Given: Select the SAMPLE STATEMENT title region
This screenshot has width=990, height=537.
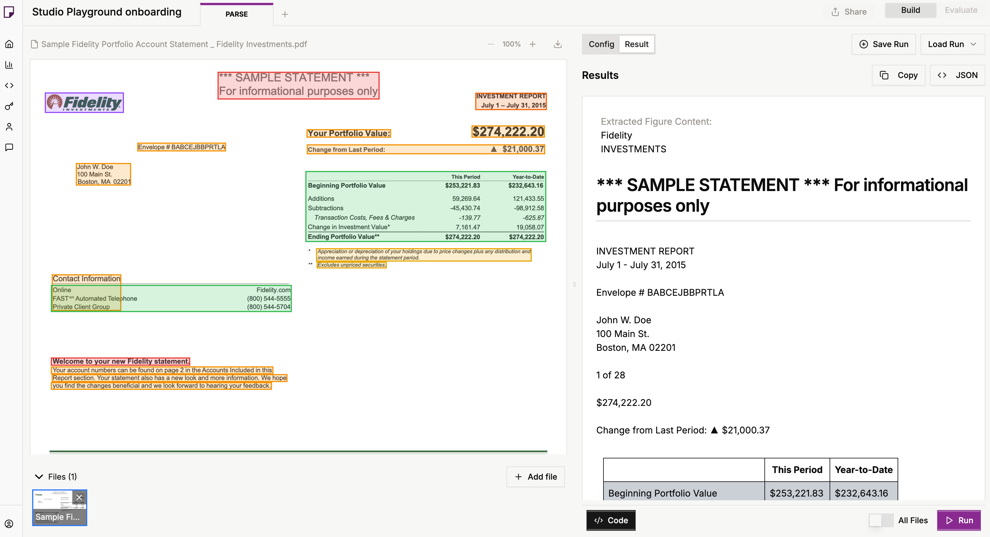Looking at the screenshot, I should tap(298, 85).
